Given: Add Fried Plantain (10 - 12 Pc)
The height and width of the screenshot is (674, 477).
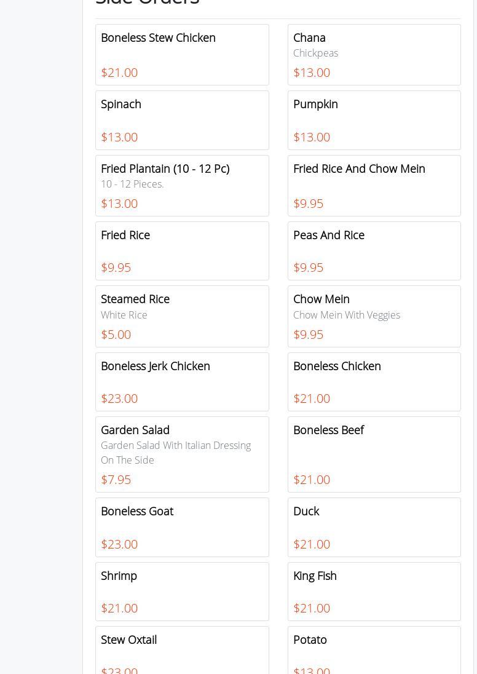Looking at the screenshot, I should (x=182, y=185).
